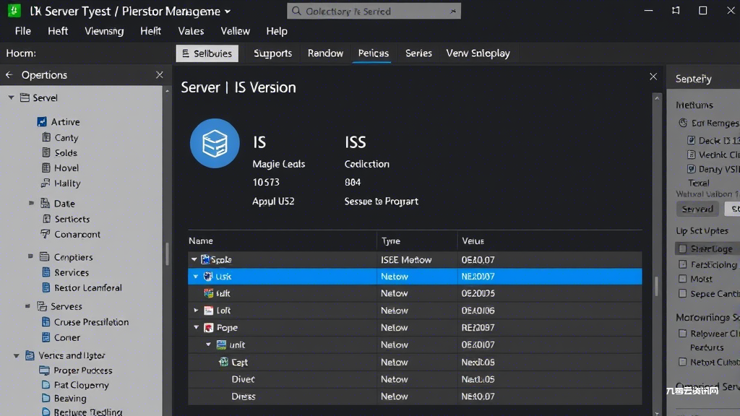Click the Spole row icon
Screen dimensions: 740x416
[205, 259]
